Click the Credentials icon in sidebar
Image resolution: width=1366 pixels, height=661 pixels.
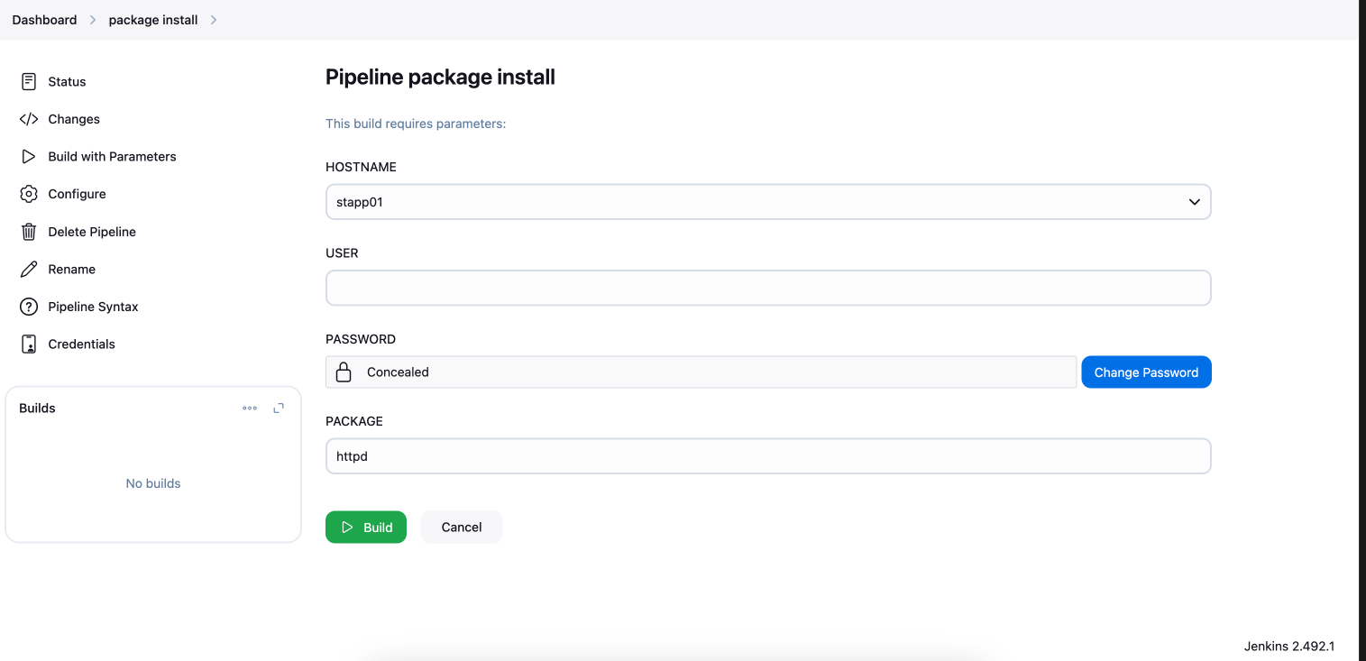(29, 344)
